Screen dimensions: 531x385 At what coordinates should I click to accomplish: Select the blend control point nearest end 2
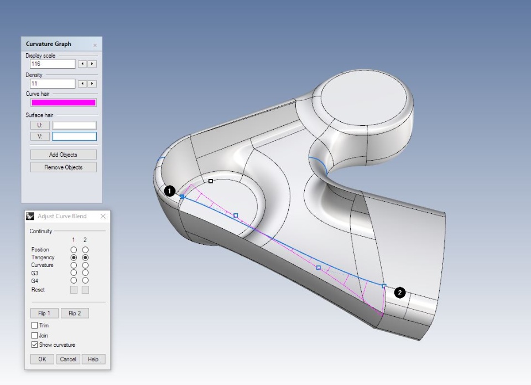tap(319, 268)
